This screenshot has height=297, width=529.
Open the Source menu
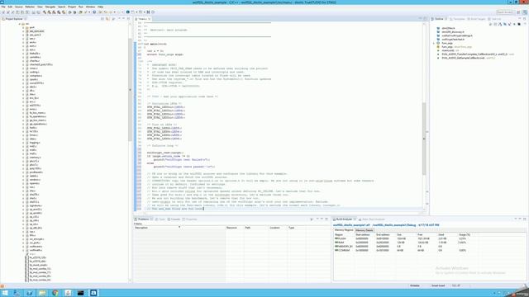[19, 7]
